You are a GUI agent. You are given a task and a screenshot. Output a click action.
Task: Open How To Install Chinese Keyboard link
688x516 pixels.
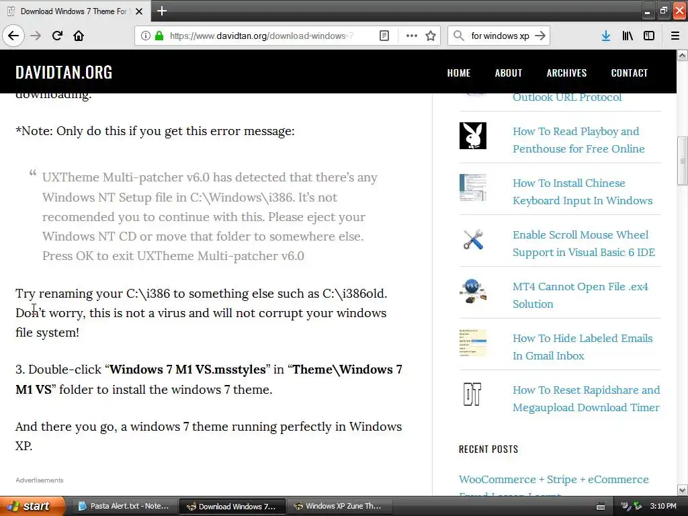tap(583, 191)
